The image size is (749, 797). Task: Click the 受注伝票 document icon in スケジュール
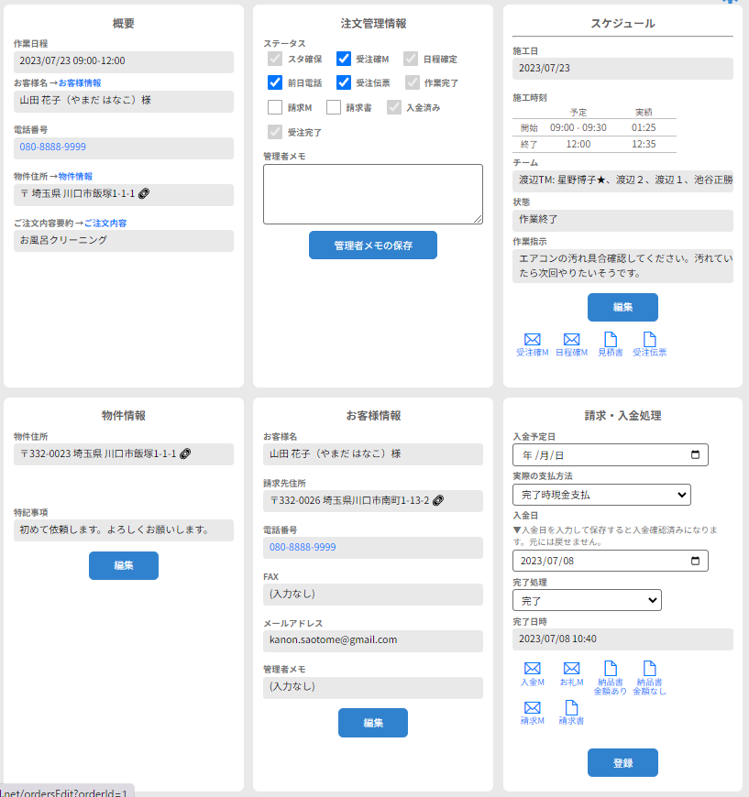pos(649,340)
